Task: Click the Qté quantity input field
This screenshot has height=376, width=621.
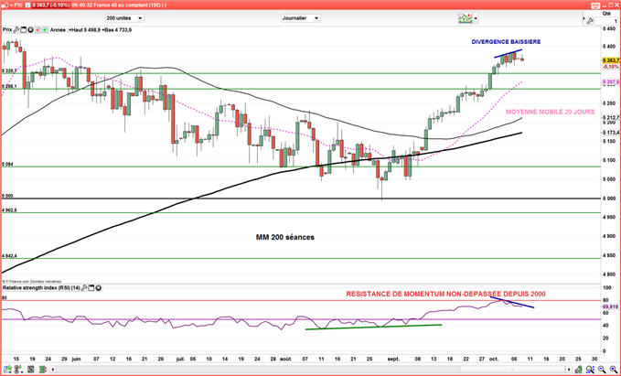Action: 607,21
